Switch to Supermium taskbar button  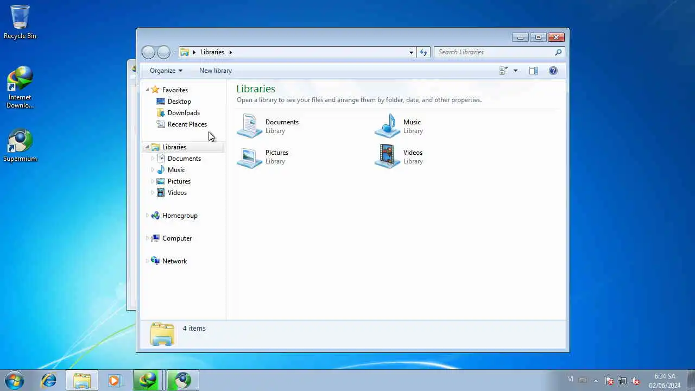pos(182,380)
